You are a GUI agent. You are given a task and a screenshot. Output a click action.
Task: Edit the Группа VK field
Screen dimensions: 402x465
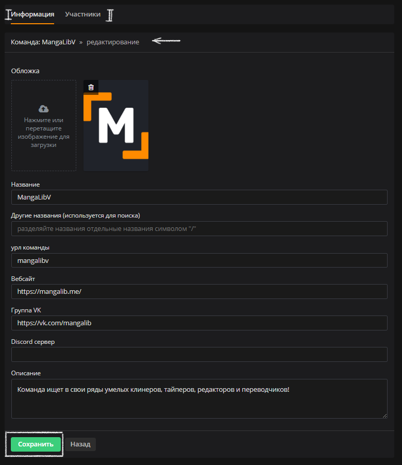click(199, 323)
